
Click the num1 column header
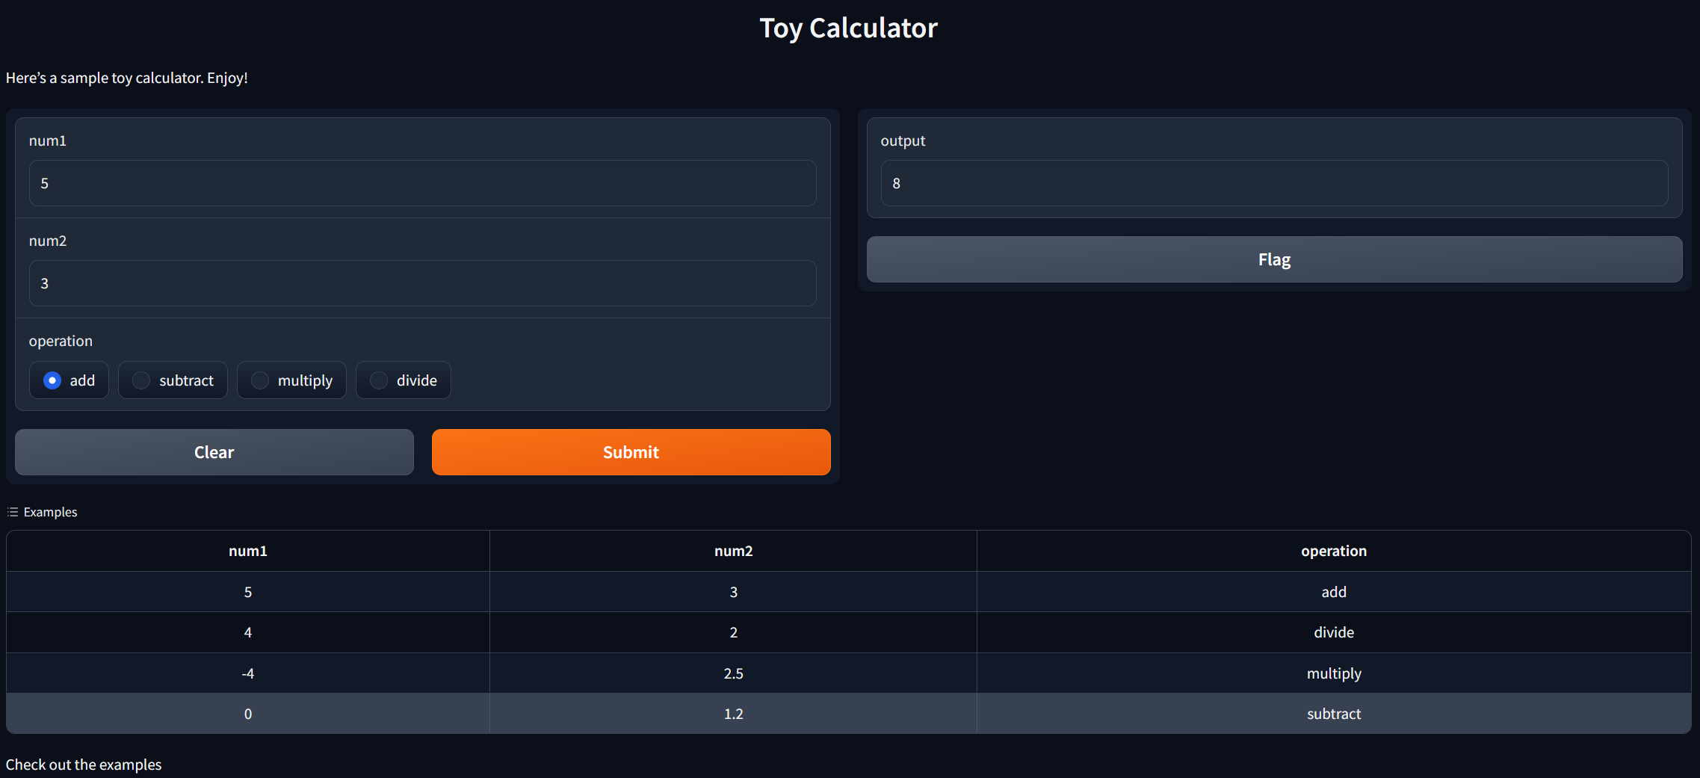point(248,551)
